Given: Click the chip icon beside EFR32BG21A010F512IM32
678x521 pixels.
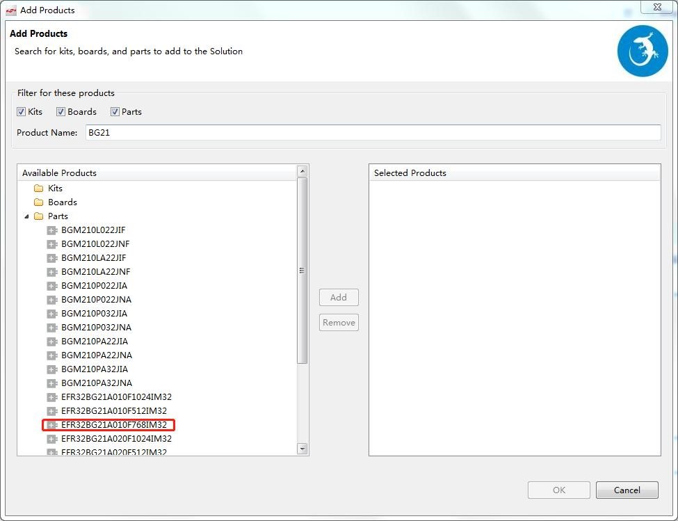Looking at the screenshot, I should click(x=52, y=410).
